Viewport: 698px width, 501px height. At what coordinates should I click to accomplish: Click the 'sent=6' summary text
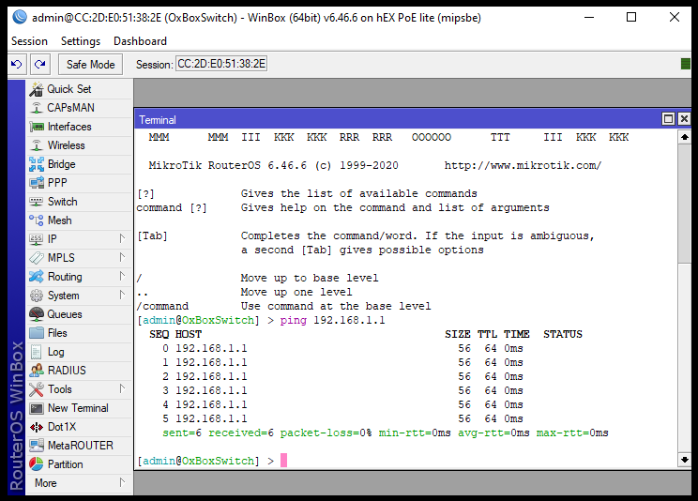pyautogui.click(x=182, y=433)
